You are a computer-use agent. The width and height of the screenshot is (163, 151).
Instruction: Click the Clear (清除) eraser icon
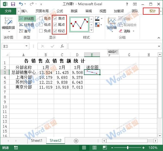[x=121, y=31]
